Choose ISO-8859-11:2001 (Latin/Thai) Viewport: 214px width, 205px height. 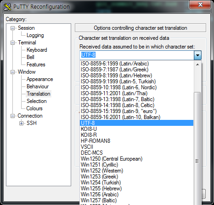pyautogui.click(x=136, y=93)
